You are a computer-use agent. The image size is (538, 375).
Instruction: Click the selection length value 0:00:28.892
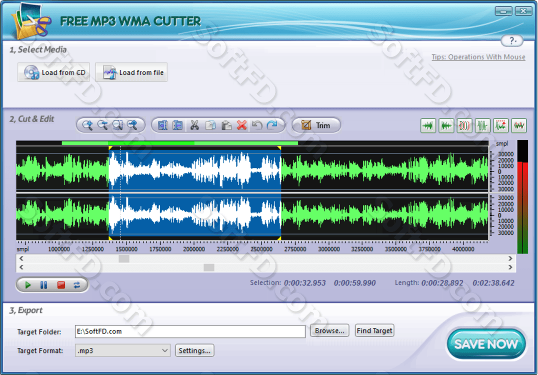pos(442,283)
